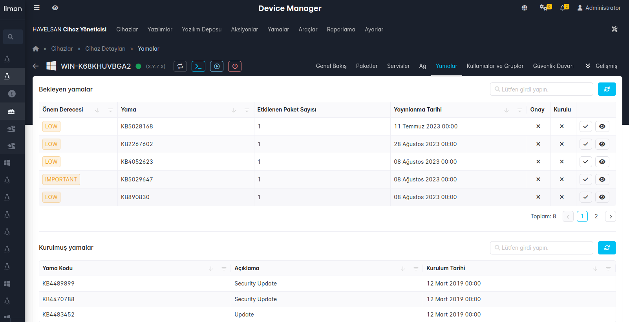Image resolution: width=629 pixels, height=322 pixels.
Task: Expand the Gelişmiş dropdown menu
Action: click(601, 66)
